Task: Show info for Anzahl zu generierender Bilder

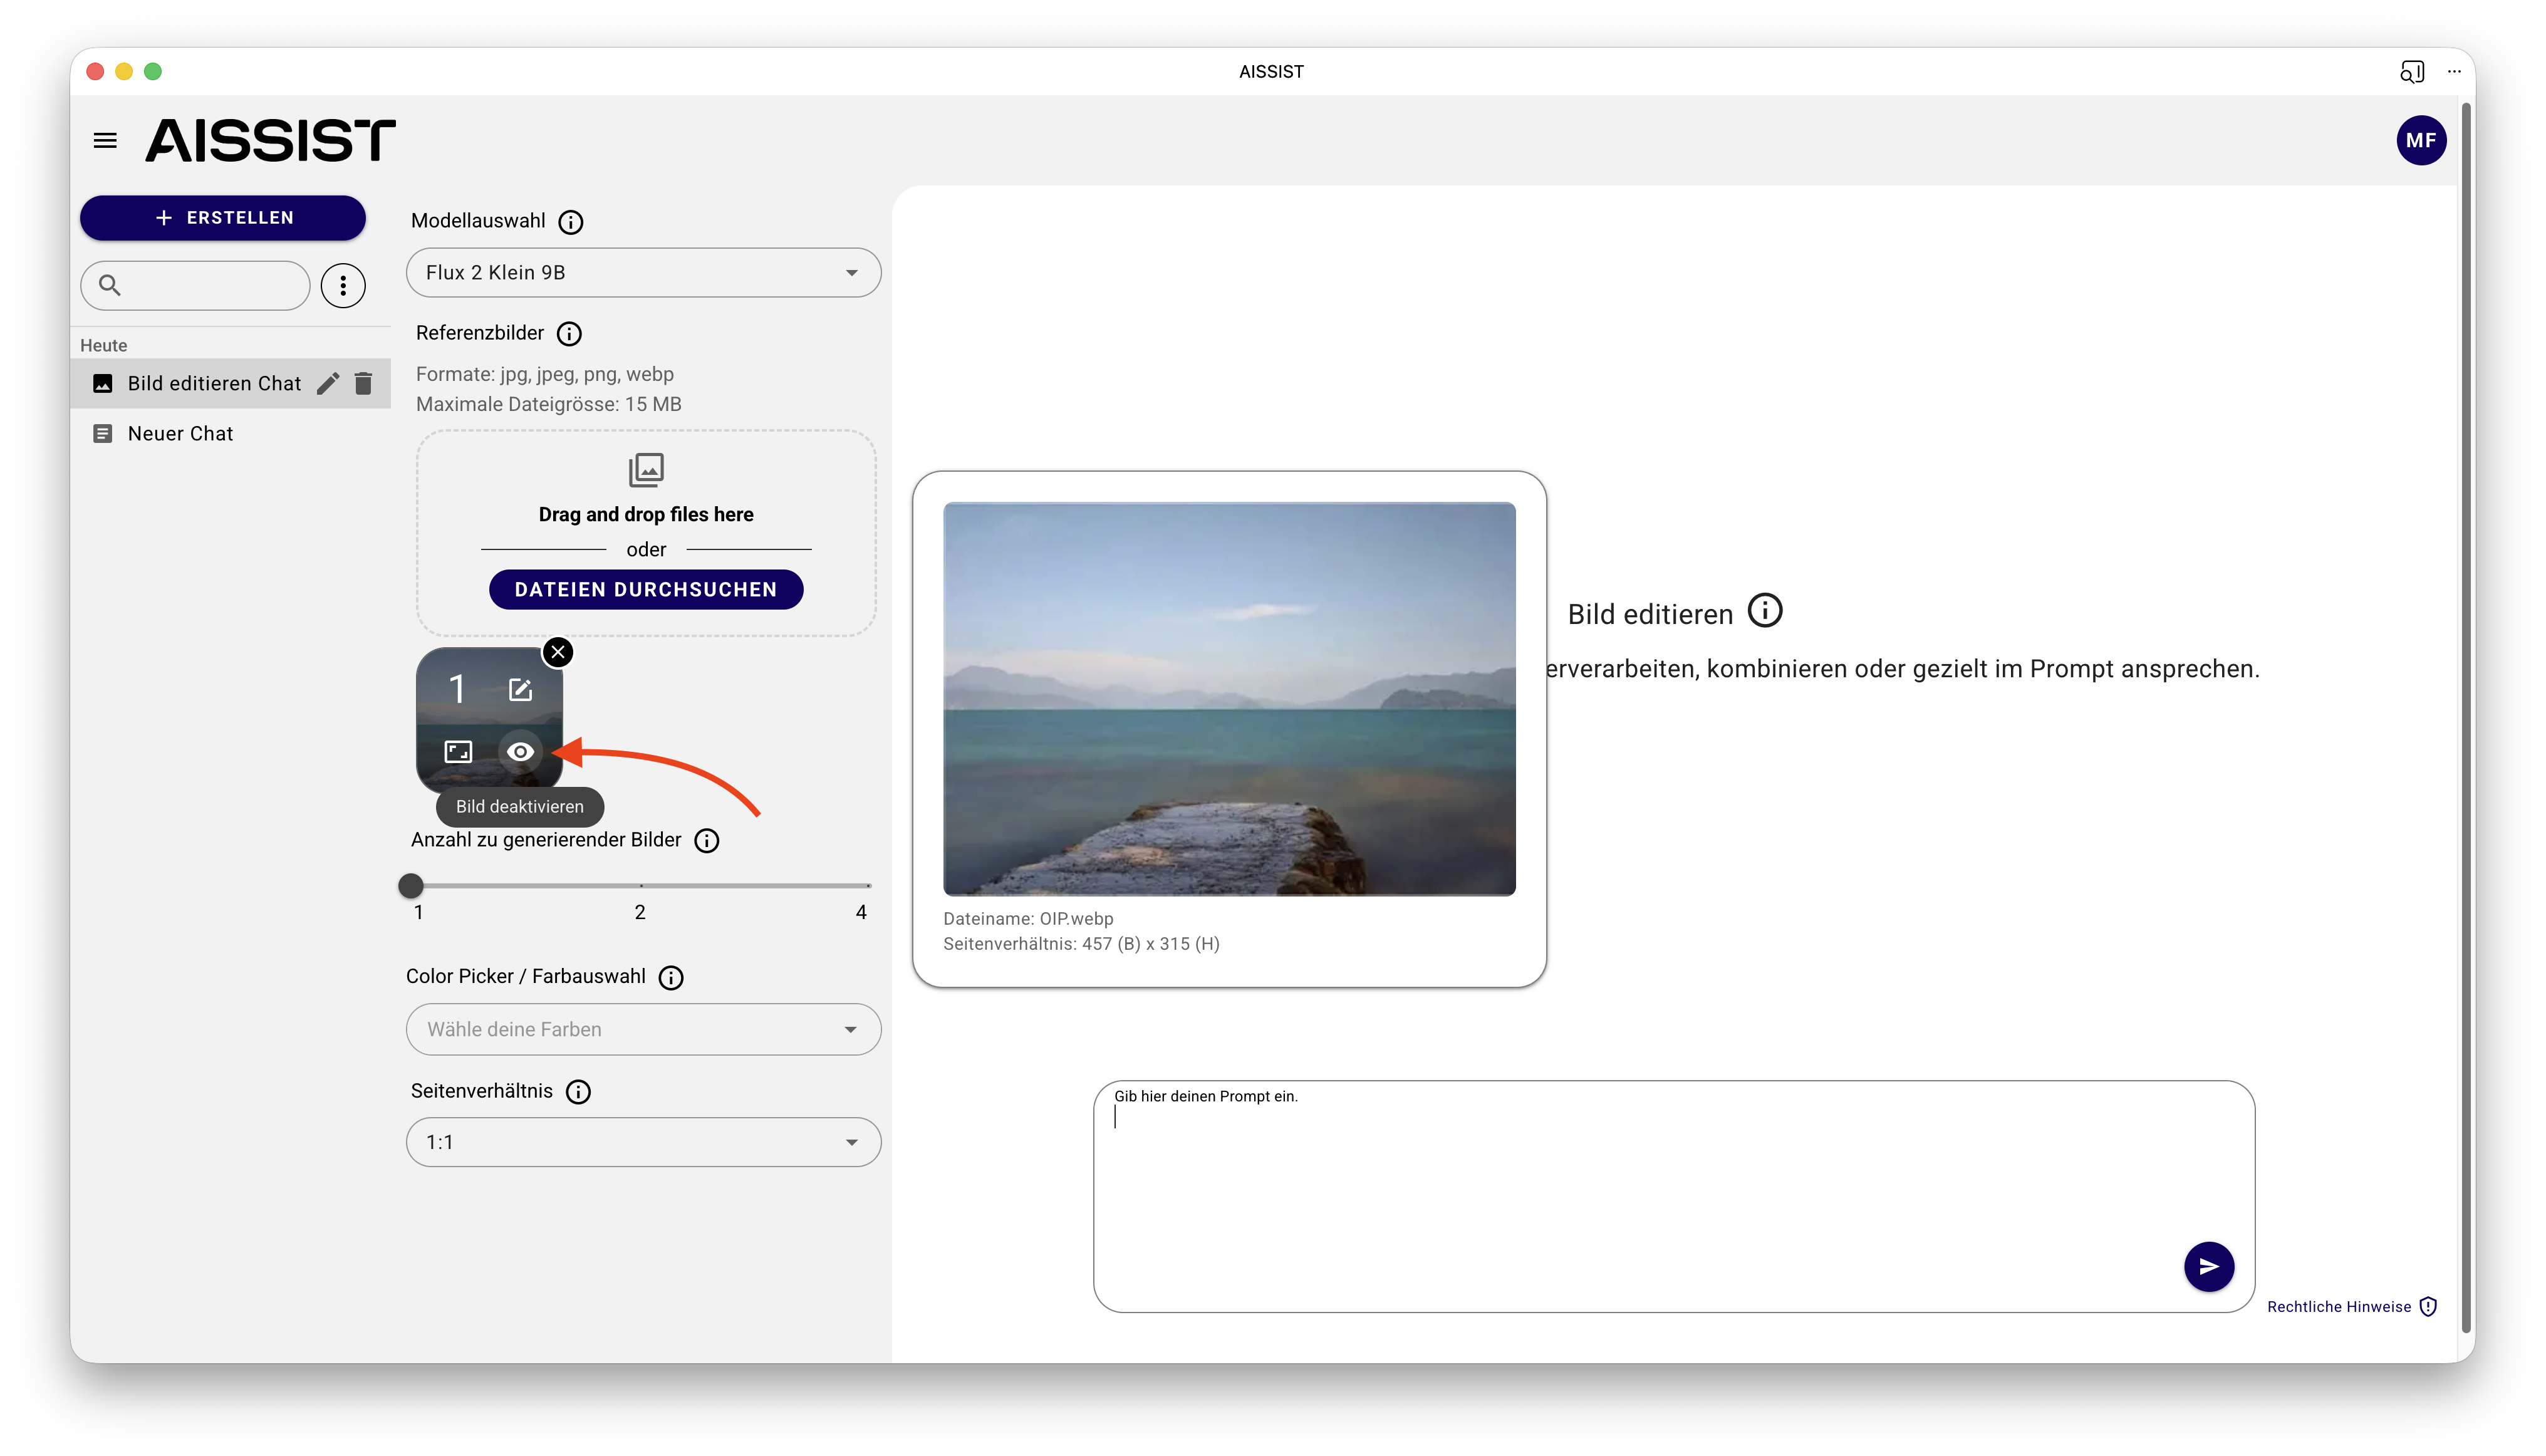Action: pyautogui.click(x=707, y=841)
